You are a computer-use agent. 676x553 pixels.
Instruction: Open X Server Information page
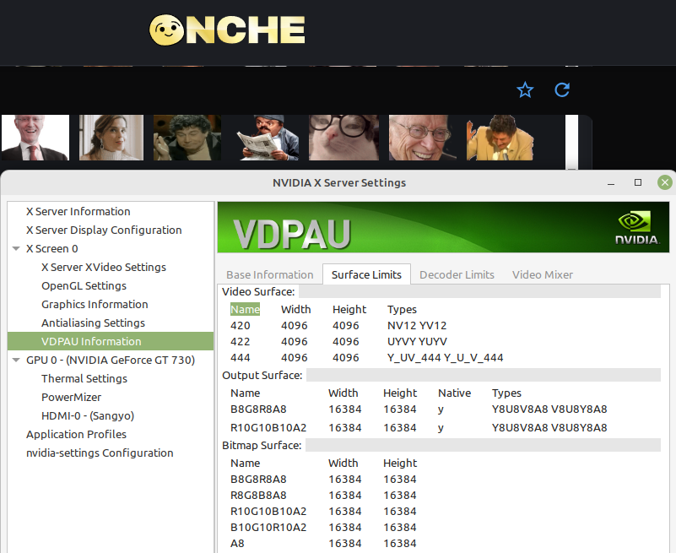pyautogui.click(x=78, y=211)
